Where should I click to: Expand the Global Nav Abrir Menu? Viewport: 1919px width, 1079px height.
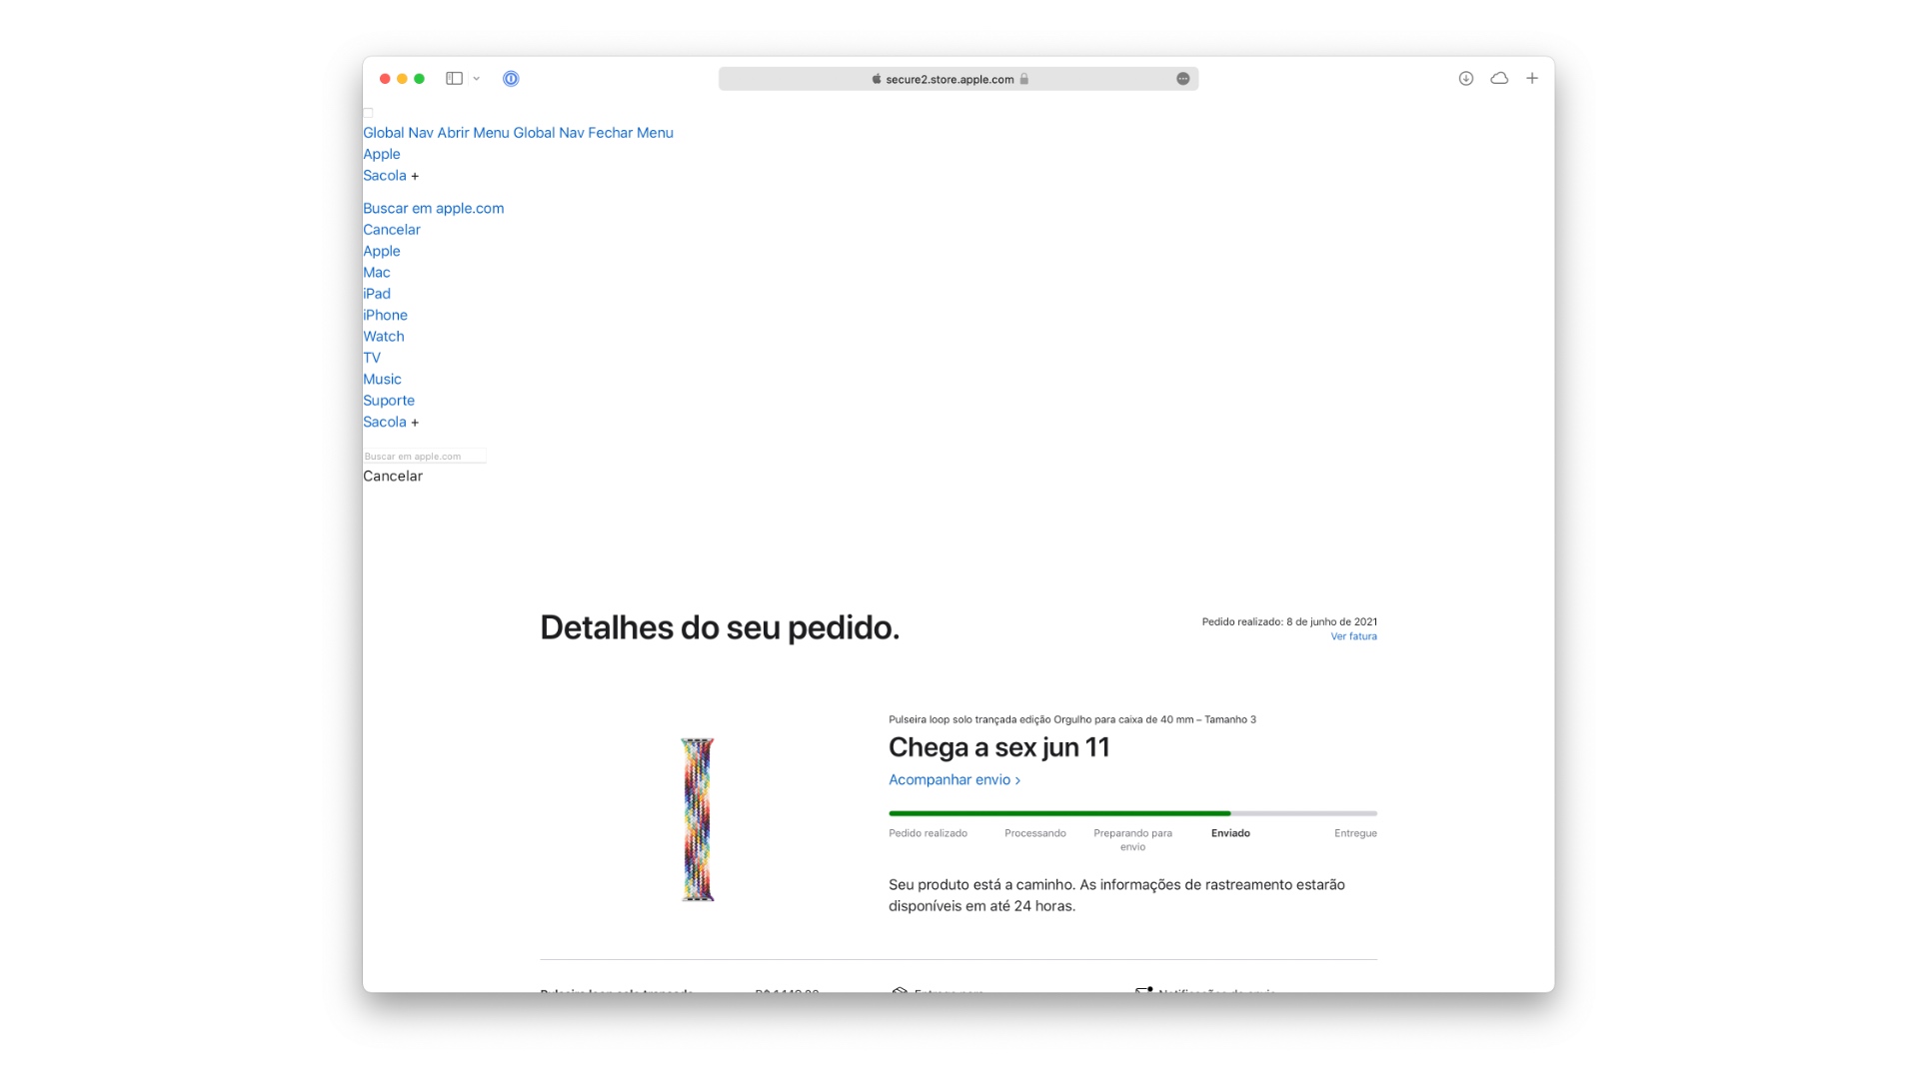[x=435, y=132]
